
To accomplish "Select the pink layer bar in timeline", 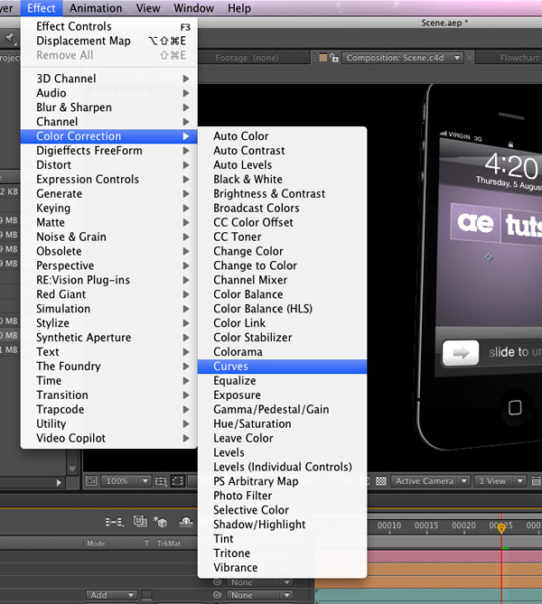I will tap(454, 557).
